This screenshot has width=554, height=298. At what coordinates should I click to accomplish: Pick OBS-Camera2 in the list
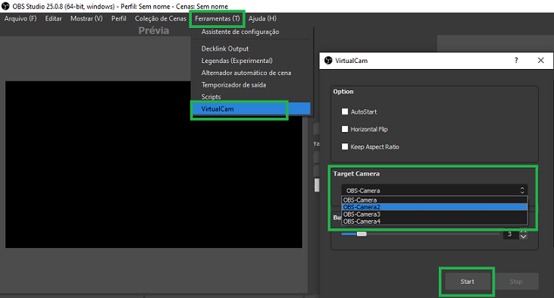pyautogui.click(x=434, y=207)
